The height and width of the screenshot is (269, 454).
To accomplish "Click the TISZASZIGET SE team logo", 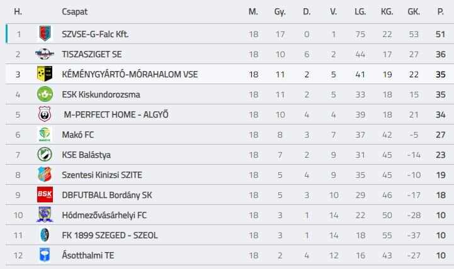I will pos(44,54).
